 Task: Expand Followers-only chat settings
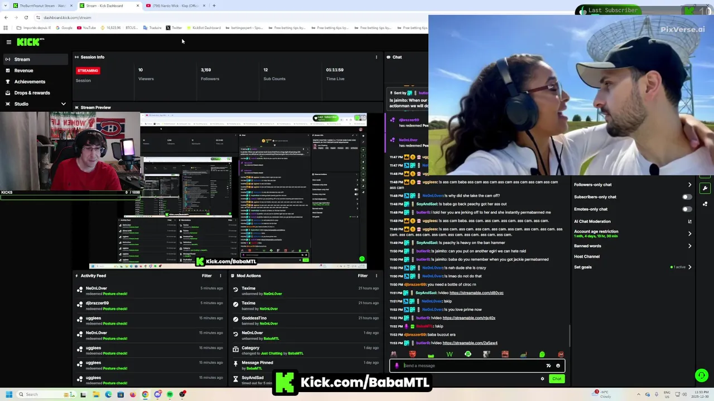[689, 184]
